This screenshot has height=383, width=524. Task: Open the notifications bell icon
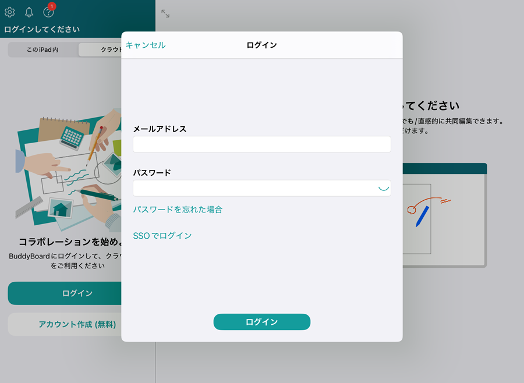pyautogui.click(x=29, y=12)
